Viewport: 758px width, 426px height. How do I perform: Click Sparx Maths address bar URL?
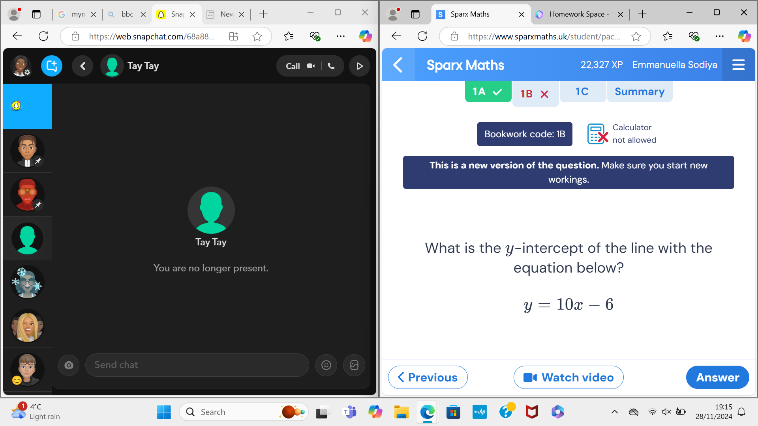click(x=544, y=37)
